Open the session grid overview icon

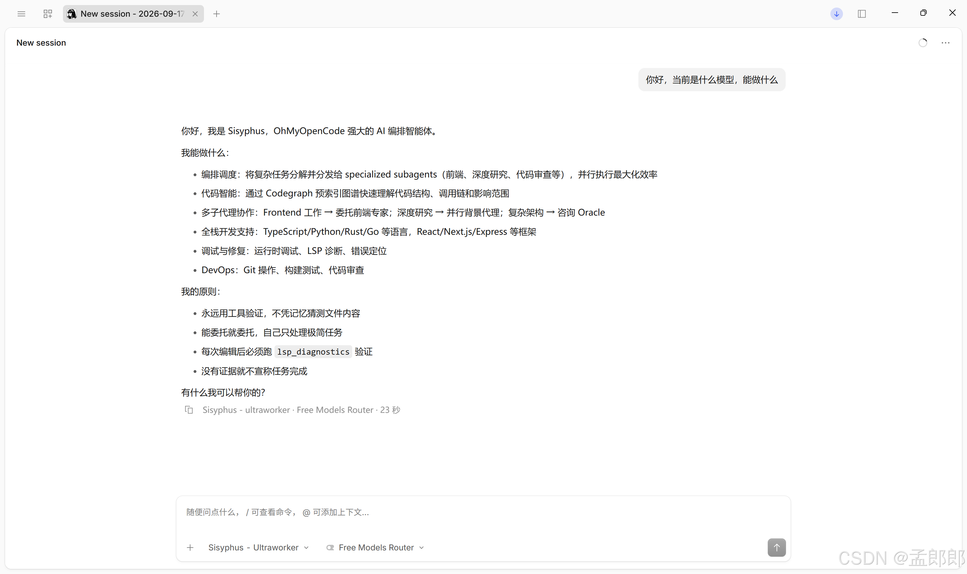click(48, 14)
